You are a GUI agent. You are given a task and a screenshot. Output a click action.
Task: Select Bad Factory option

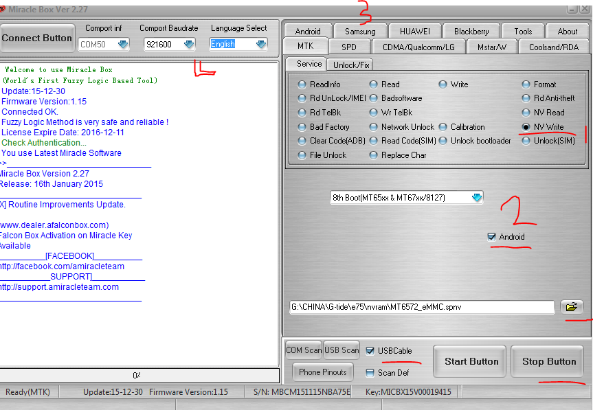click(x=324, y=127)
